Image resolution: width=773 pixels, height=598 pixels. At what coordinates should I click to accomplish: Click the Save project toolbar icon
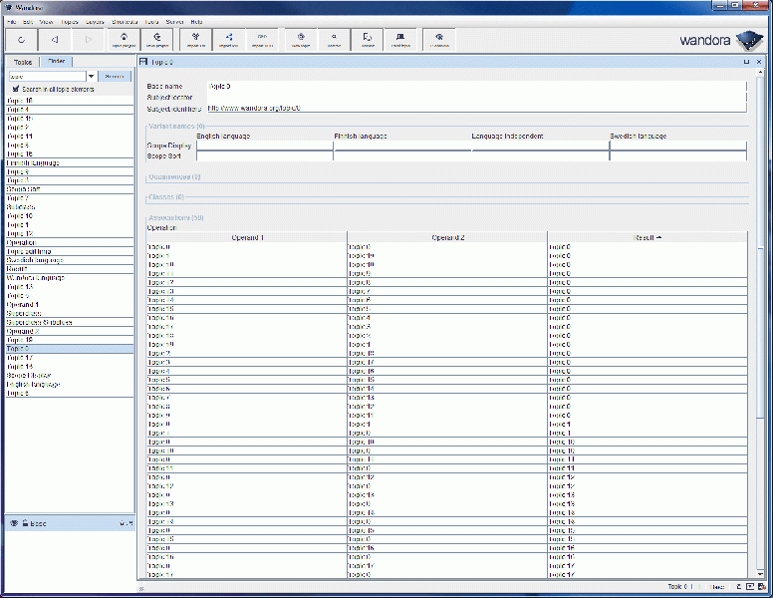click(157, 40)
